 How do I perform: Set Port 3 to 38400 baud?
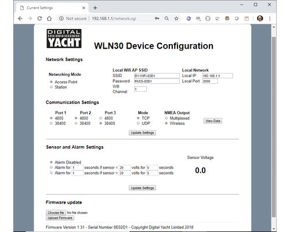101,123
